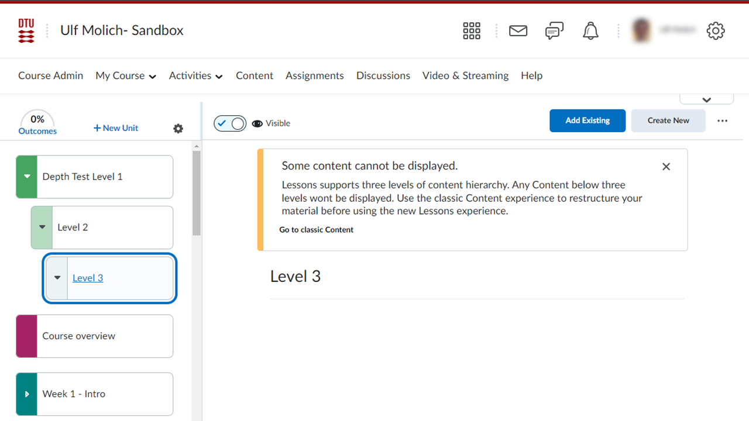Open the My Course dropdown menu
The image size is (749, 421).
pos(126,76)
